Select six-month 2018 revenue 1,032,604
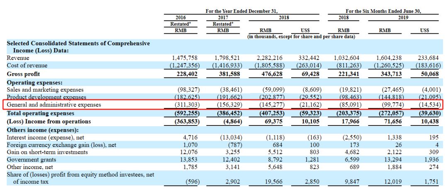The image size is (448, 189). click(347, 58)
